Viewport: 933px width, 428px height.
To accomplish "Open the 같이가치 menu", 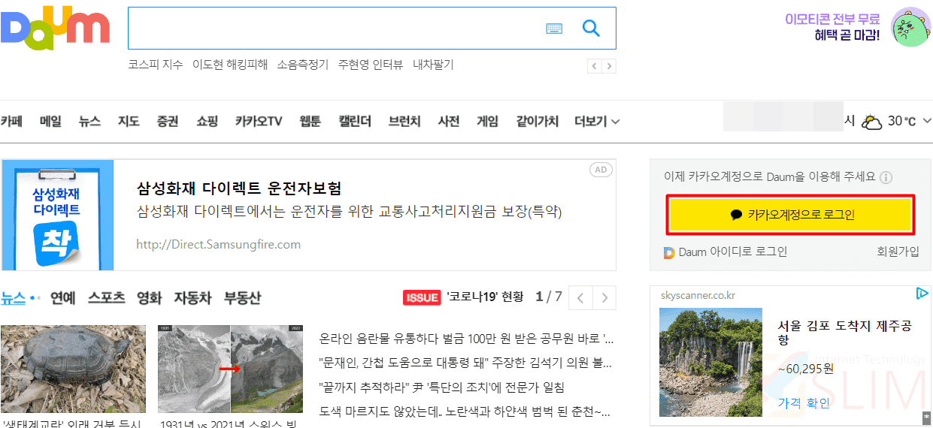I will point(537,122).
